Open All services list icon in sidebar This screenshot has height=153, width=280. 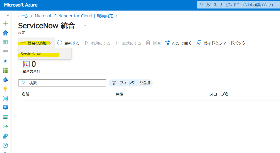coord(5,52)
